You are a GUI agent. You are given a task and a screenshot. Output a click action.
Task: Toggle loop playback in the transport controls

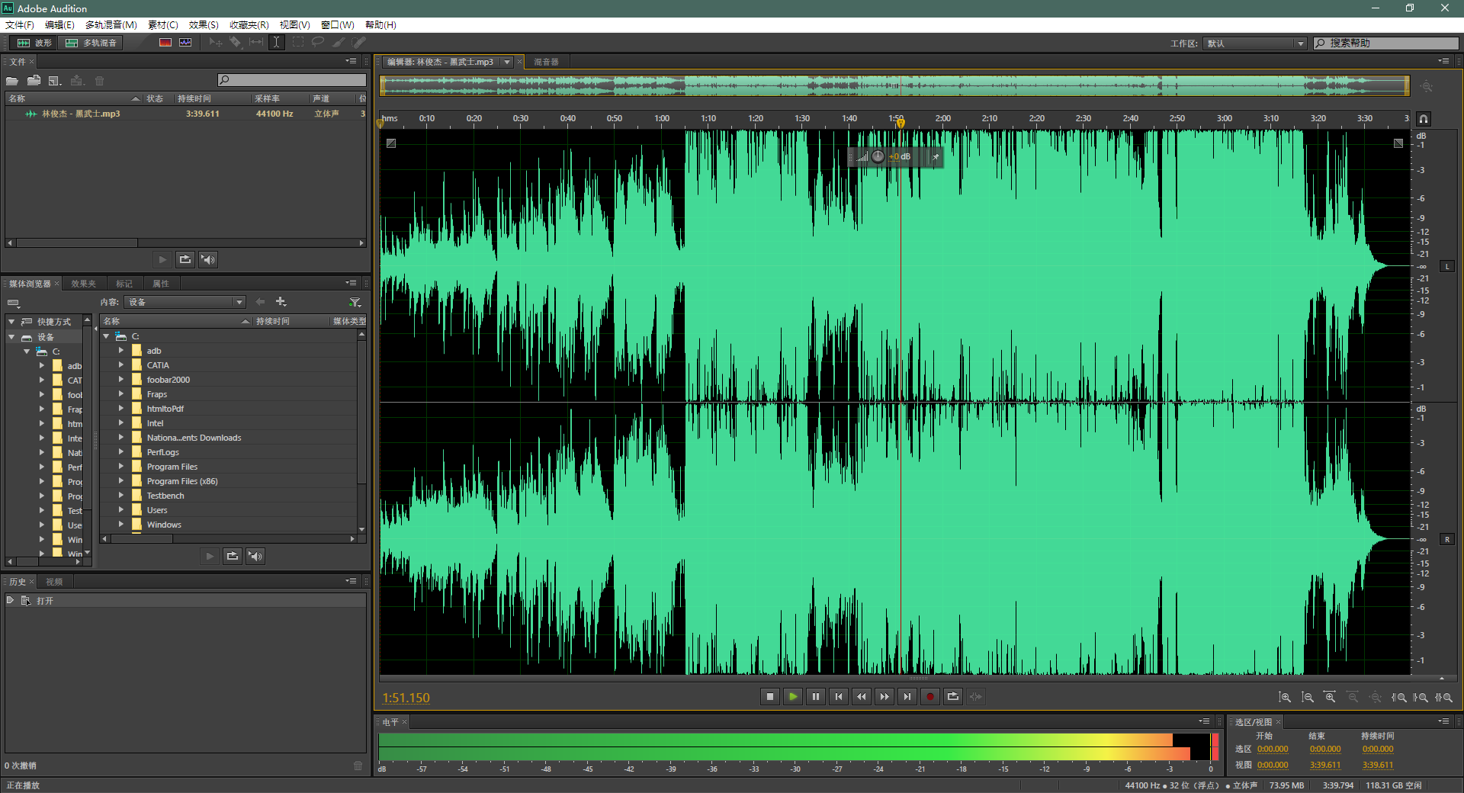point(952,696)
